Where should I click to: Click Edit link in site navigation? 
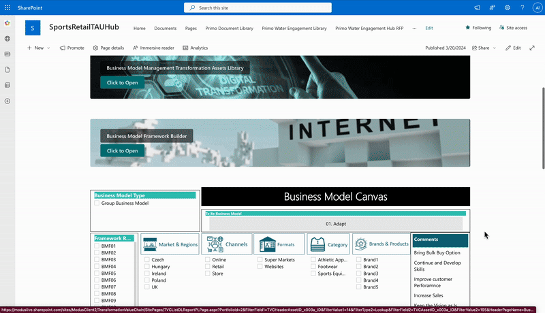pyautogui.click(x=429, y=28)
